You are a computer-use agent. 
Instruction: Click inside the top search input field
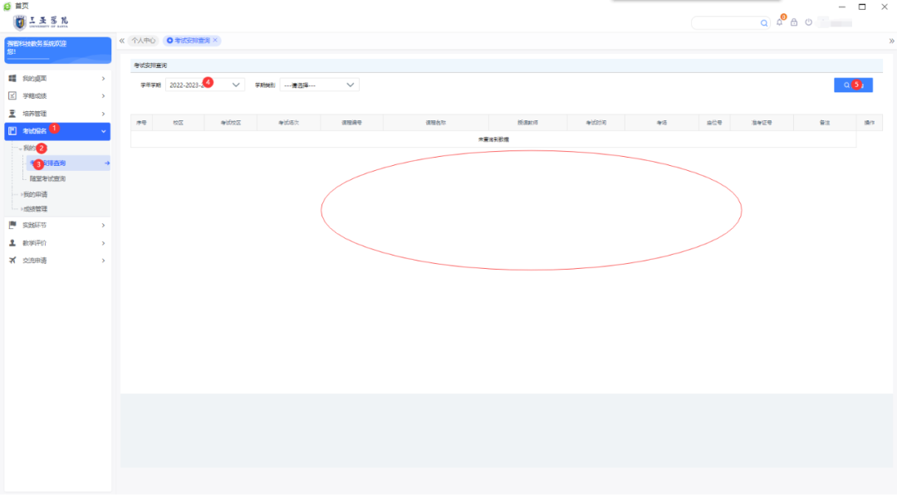click(725, 23)
